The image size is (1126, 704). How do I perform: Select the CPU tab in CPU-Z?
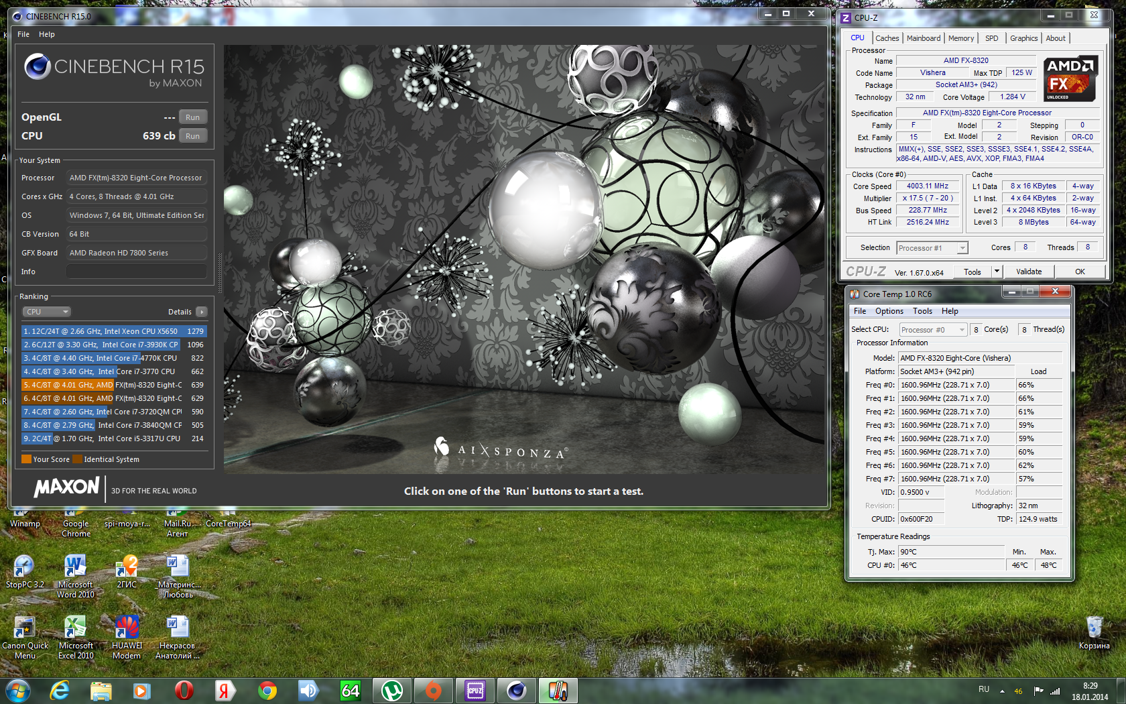858,38
